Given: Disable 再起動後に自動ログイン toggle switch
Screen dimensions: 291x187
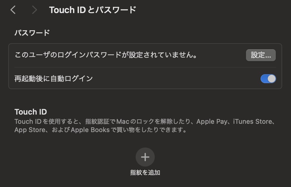Looking at the screenshot, I should (x=268, y=79).
